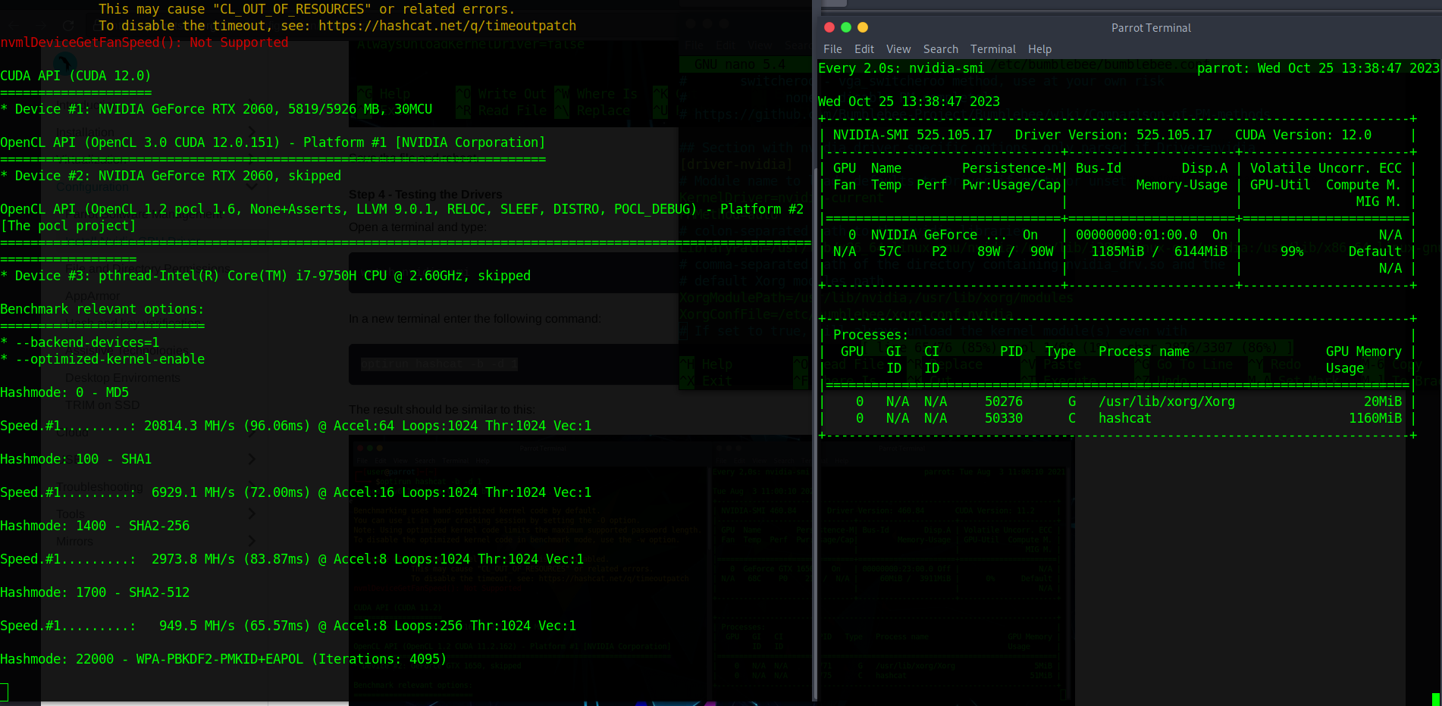Click PID 50330 in the process table
Screen dimensions: 1442x706
(1004, 418)
